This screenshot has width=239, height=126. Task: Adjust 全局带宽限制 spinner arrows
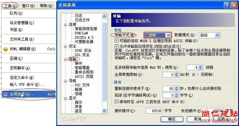click(x=176, y=75)
